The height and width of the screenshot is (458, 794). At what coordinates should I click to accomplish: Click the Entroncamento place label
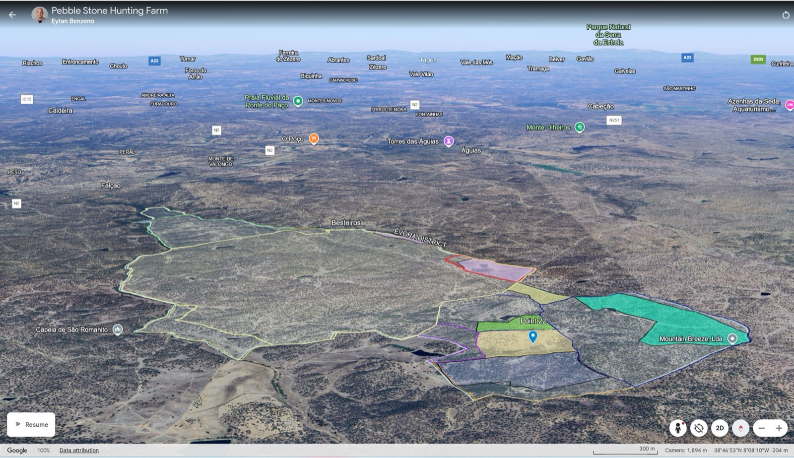click(x=80, y=62)
